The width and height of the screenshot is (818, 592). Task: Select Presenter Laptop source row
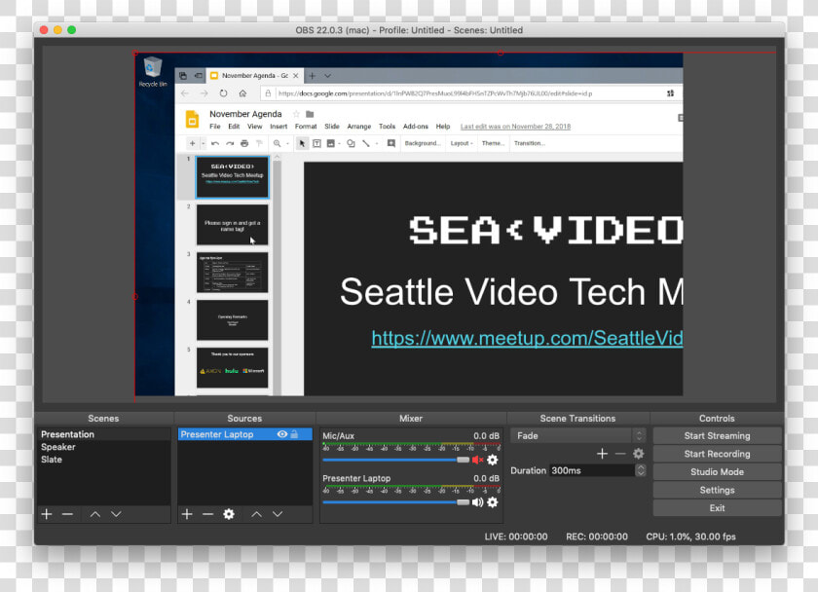tap(244, 434)
